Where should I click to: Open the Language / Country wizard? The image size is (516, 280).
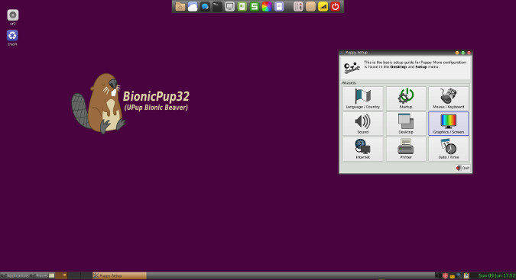coord(362,98)
